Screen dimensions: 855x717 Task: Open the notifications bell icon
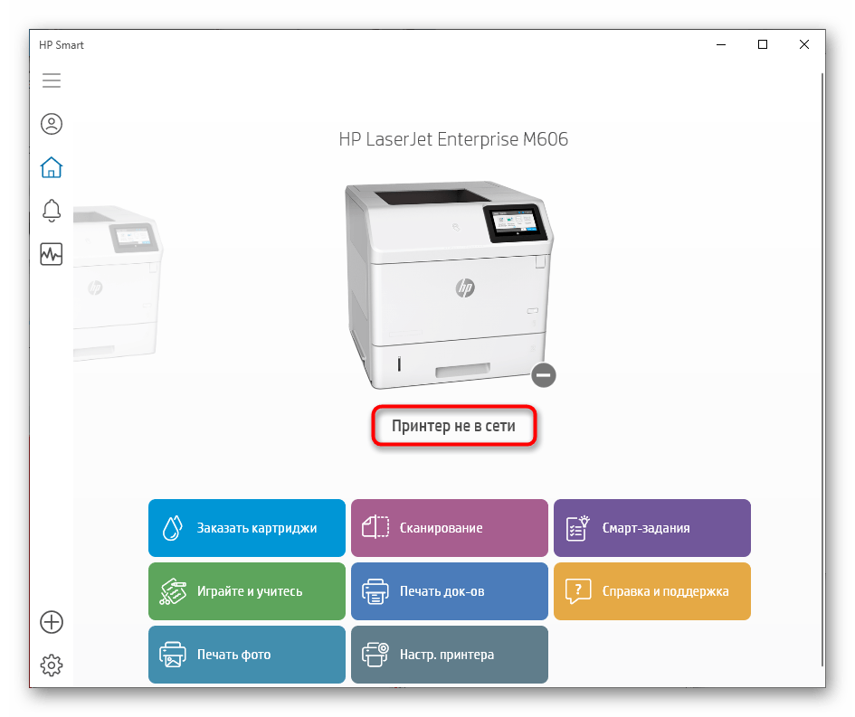[52, 211]
